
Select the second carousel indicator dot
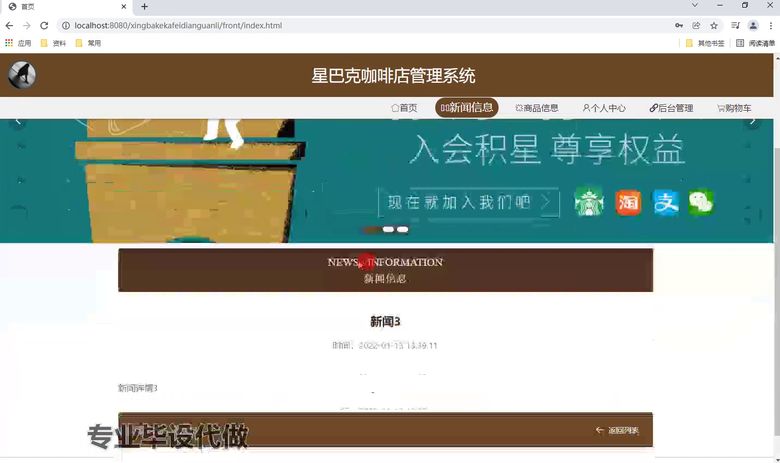pos(388,229)
